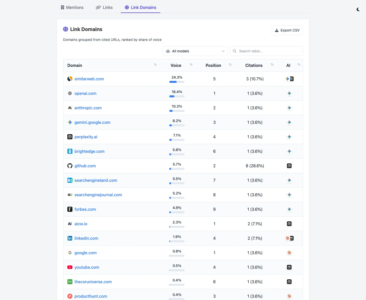Open the Links tab
The height and width of the screenshot is (300, 366).
[x=104, y=7]
